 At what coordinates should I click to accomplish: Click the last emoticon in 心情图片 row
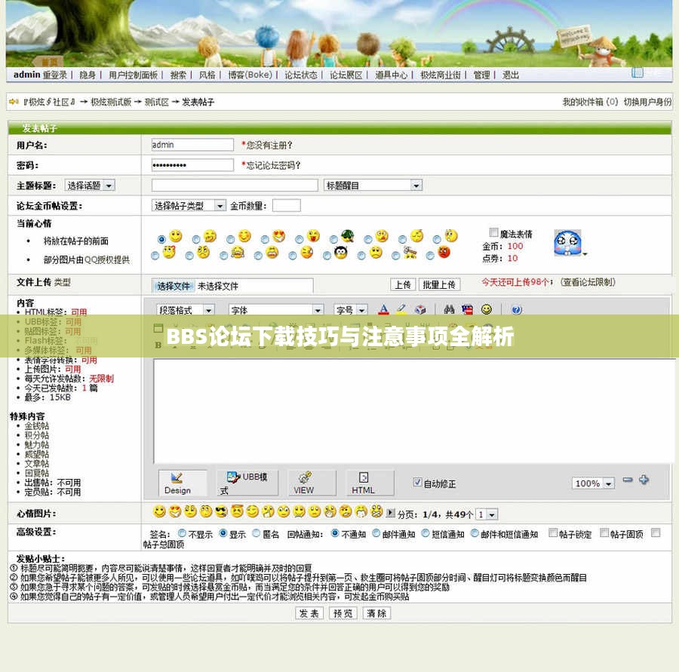tap(376, 511)
